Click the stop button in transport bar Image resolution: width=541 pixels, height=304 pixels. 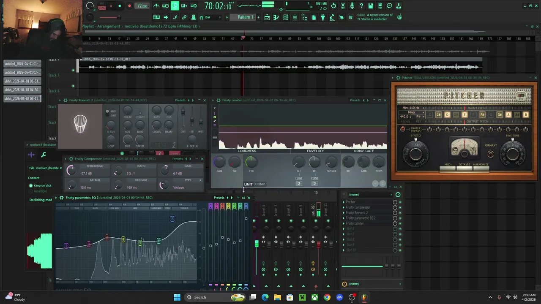pos(120,6)
